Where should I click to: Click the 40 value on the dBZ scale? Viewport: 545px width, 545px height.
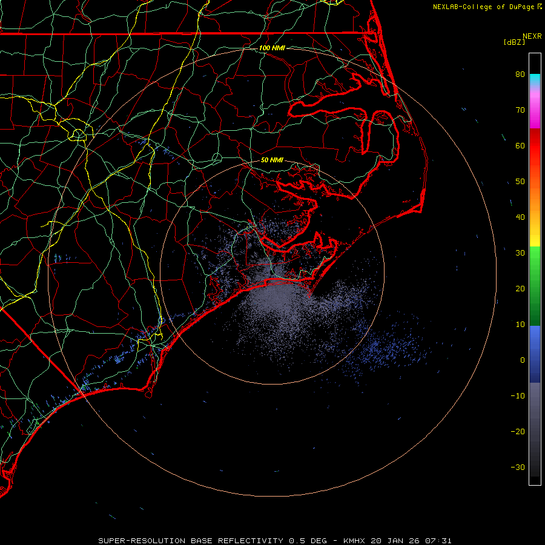[x=520, y=217]
